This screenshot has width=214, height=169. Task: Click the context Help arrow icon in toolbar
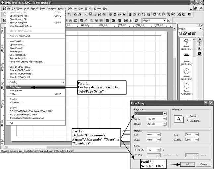click(x=189, y=14)
